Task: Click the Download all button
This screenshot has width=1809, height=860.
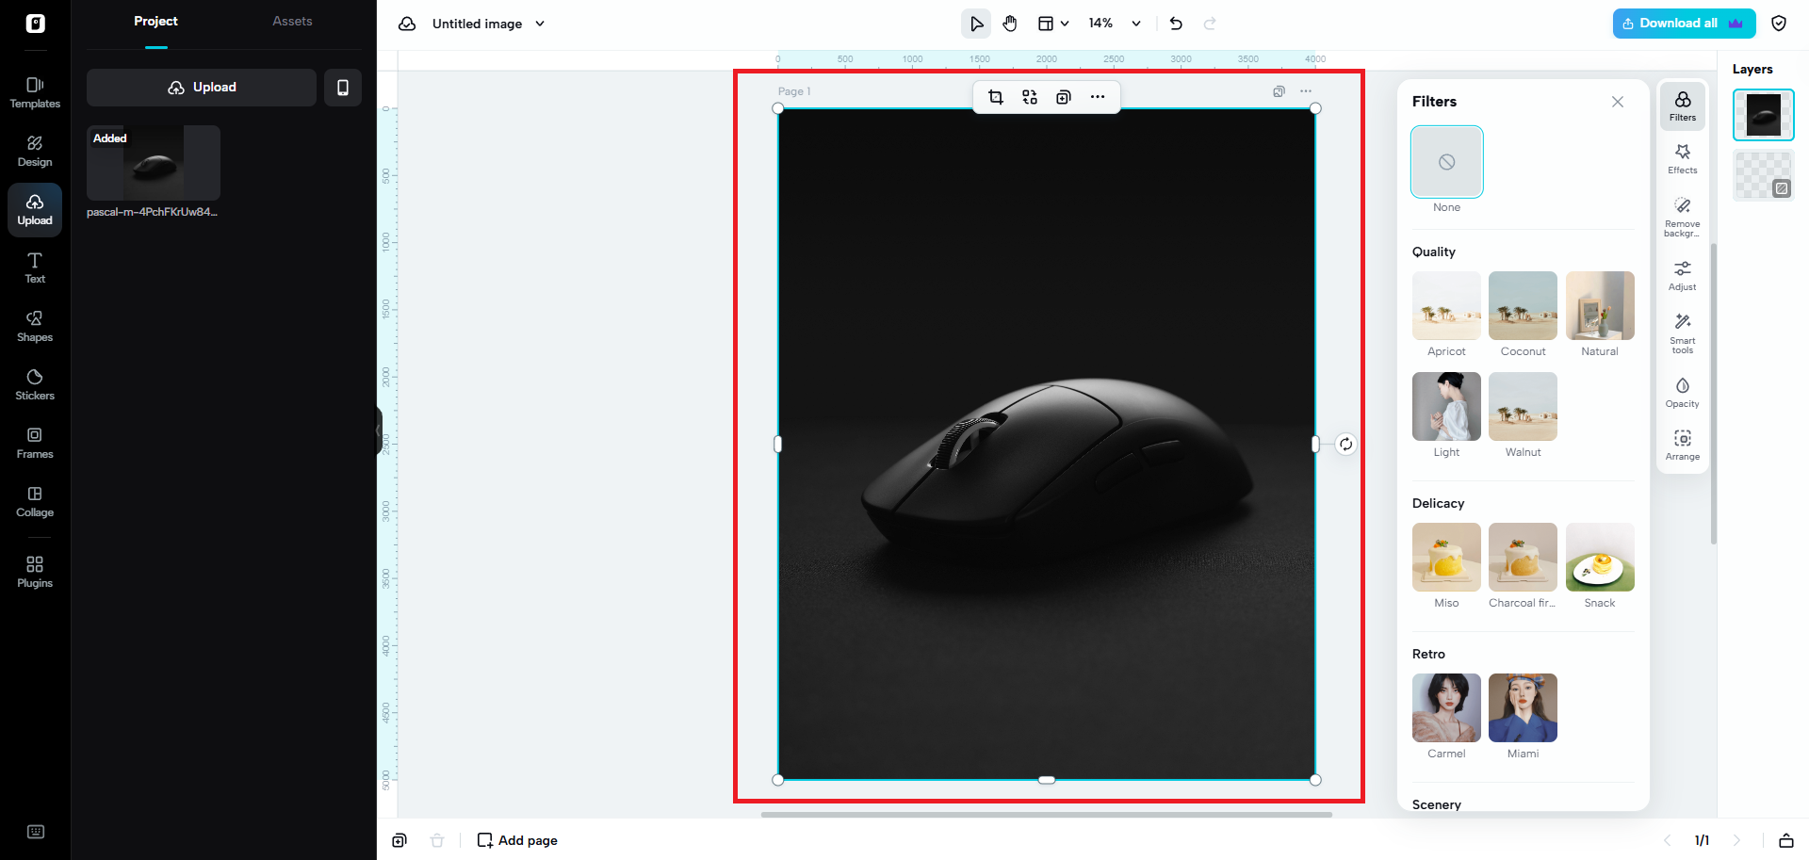Action: click(x=1683, y=23)
